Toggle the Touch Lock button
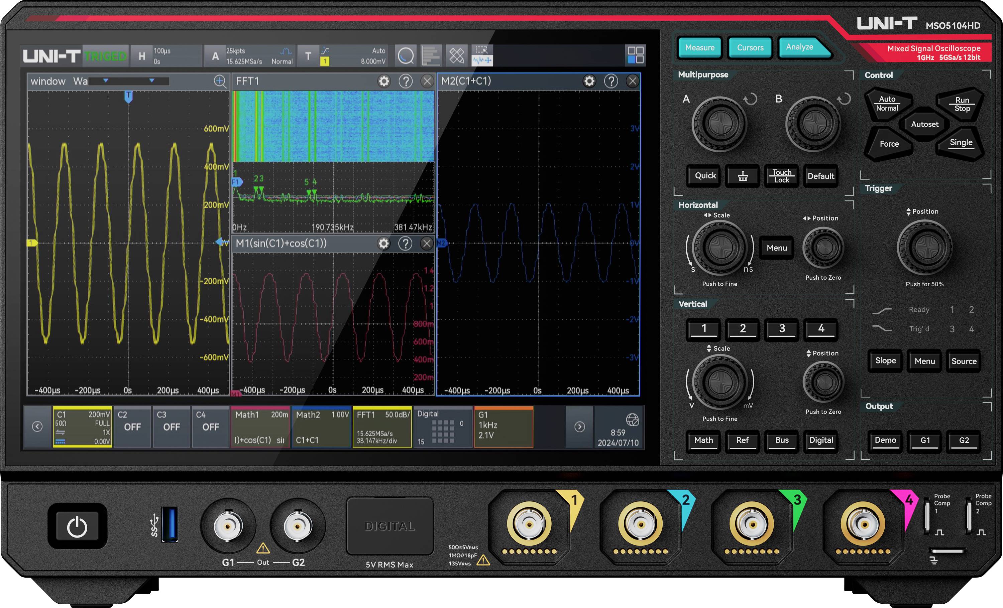 [782, 176]
